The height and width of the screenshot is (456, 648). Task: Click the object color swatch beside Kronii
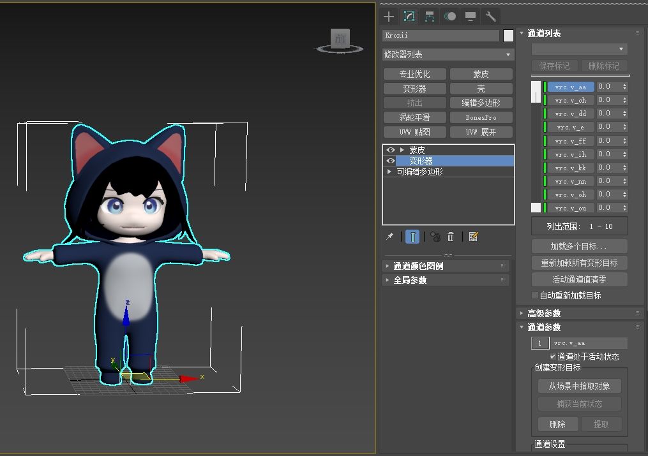[x=508, y=36]
